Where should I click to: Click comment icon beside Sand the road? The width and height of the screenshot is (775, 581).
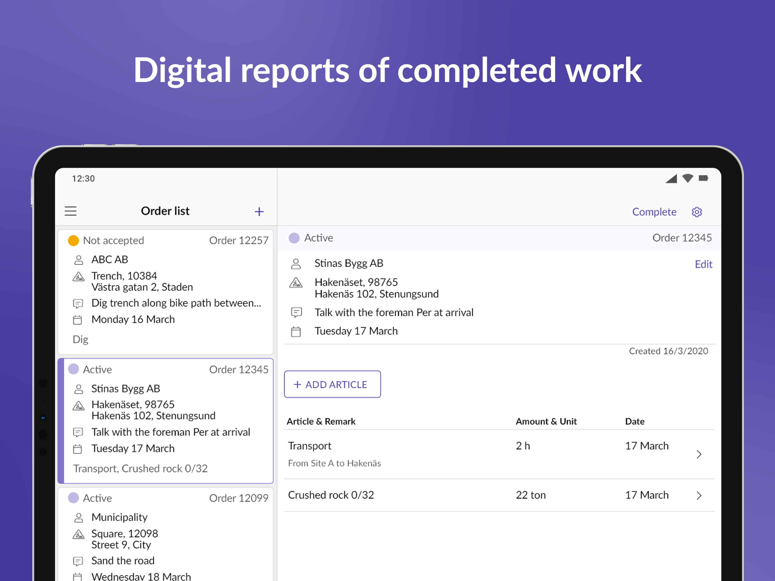tap(78, 561)
